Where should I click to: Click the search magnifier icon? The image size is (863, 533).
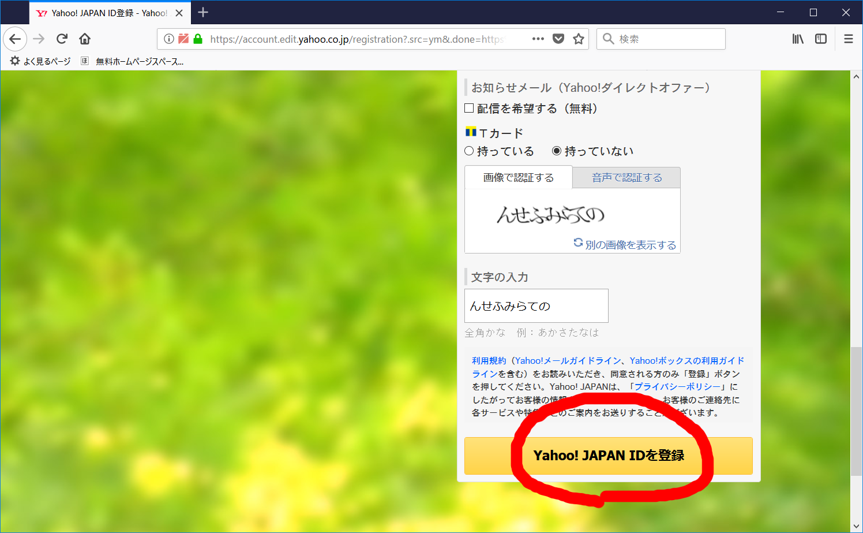pyautogui.click(x=608, y=39)
